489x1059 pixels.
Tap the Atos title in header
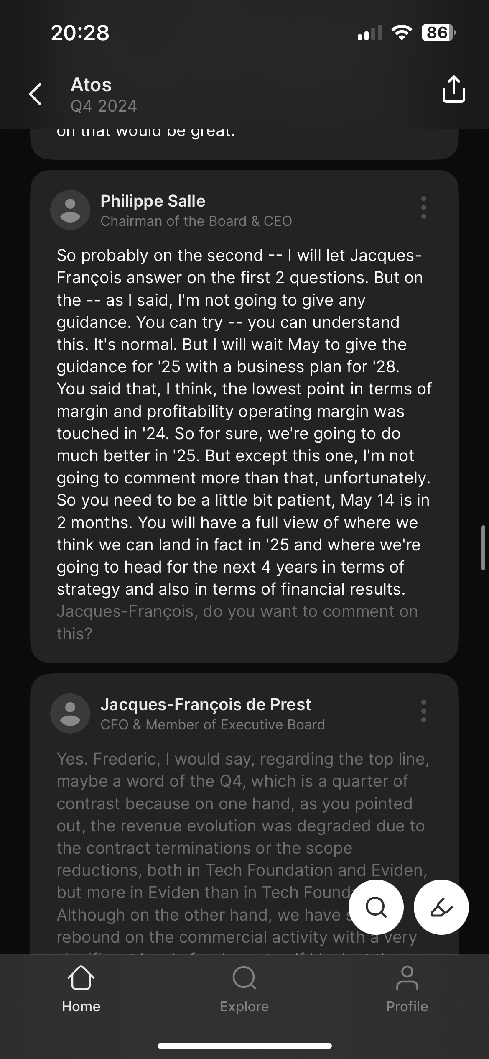click(91, 85)
